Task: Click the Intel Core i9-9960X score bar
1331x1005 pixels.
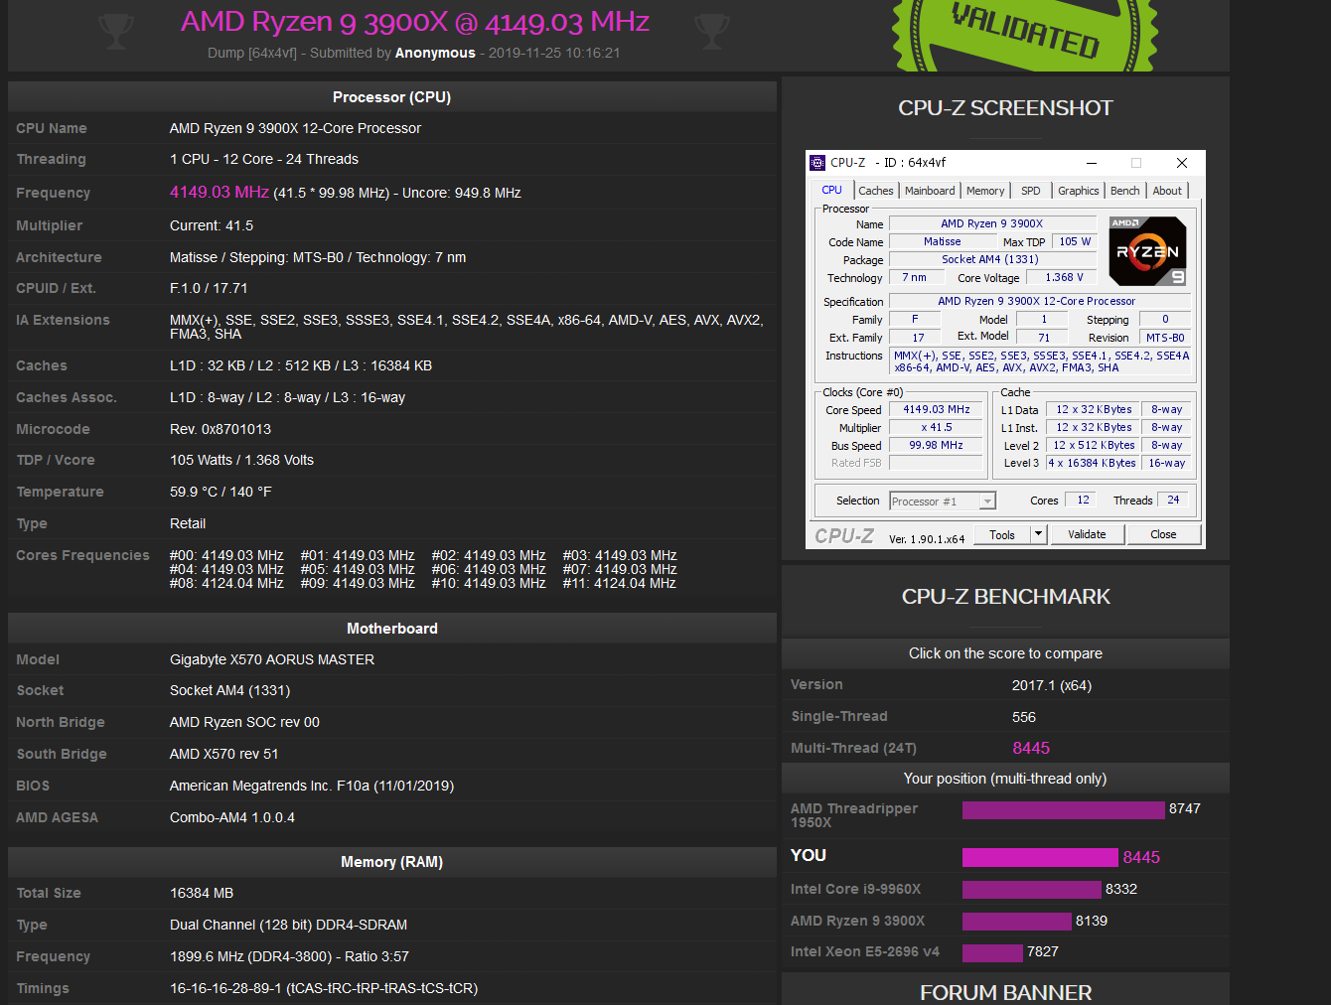Action: (x=1032, y=889)
